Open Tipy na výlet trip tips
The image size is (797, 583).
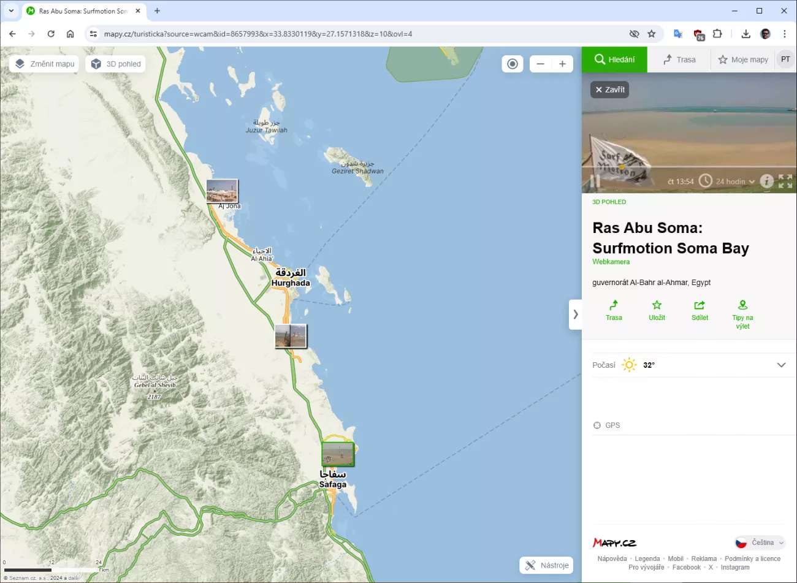742,314
